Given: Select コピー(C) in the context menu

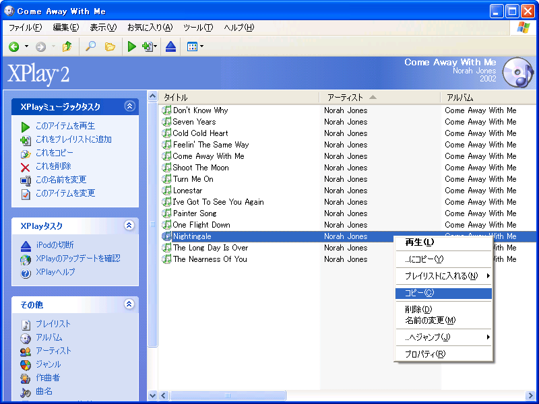Looking at the screenshot, I should (443, 293).
